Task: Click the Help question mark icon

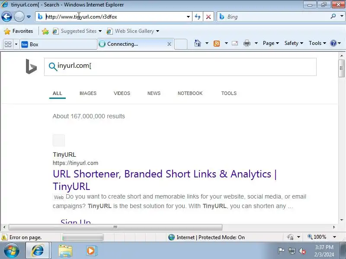Action: (333, 43)
